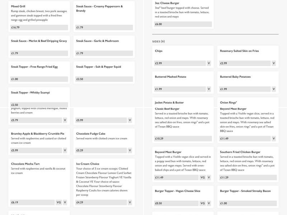Open the Classic Beef Burger item
287x215 pixels.
click(167, 109)
